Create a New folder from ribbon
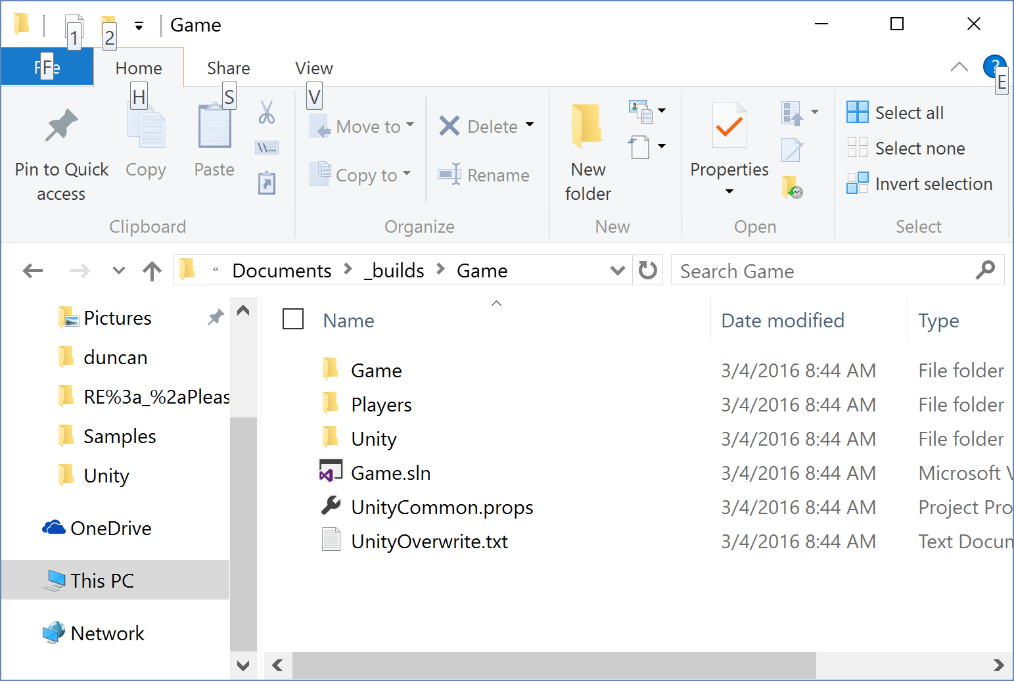Image resolution: width=1014 pixels, height=681 pixels. tap(588, 151)
